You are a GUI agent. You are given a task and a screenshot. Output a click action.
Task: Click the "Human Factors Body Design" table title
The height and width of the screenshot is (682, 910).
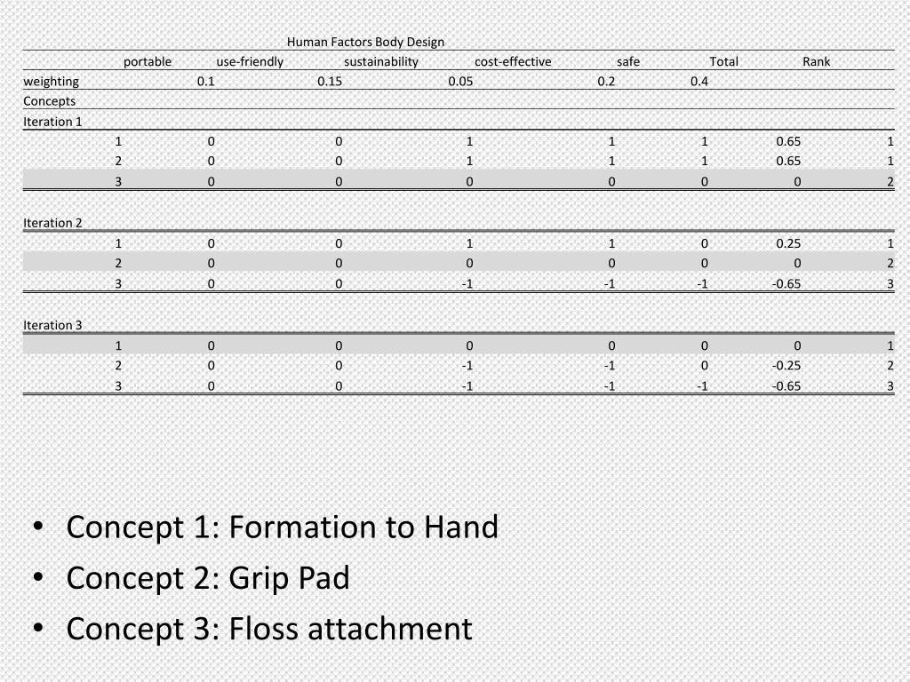coord(365,42)
